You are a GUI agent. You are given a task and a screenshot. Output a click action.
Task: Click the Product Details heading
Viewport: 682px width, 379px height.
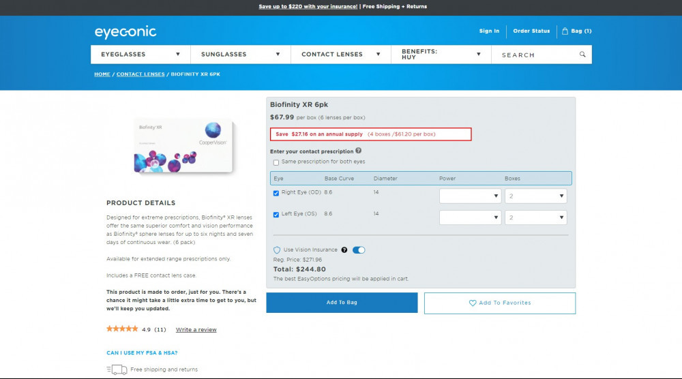[141, 203]
